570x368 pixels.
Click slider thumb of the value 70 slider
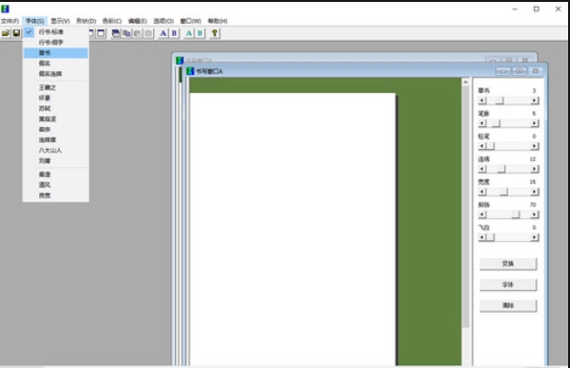pyautogui.click(x=516, y=214)
